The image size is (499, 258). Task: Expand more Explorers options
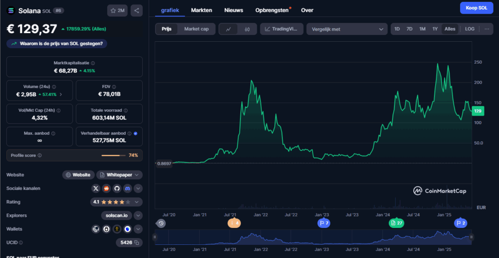138,215
